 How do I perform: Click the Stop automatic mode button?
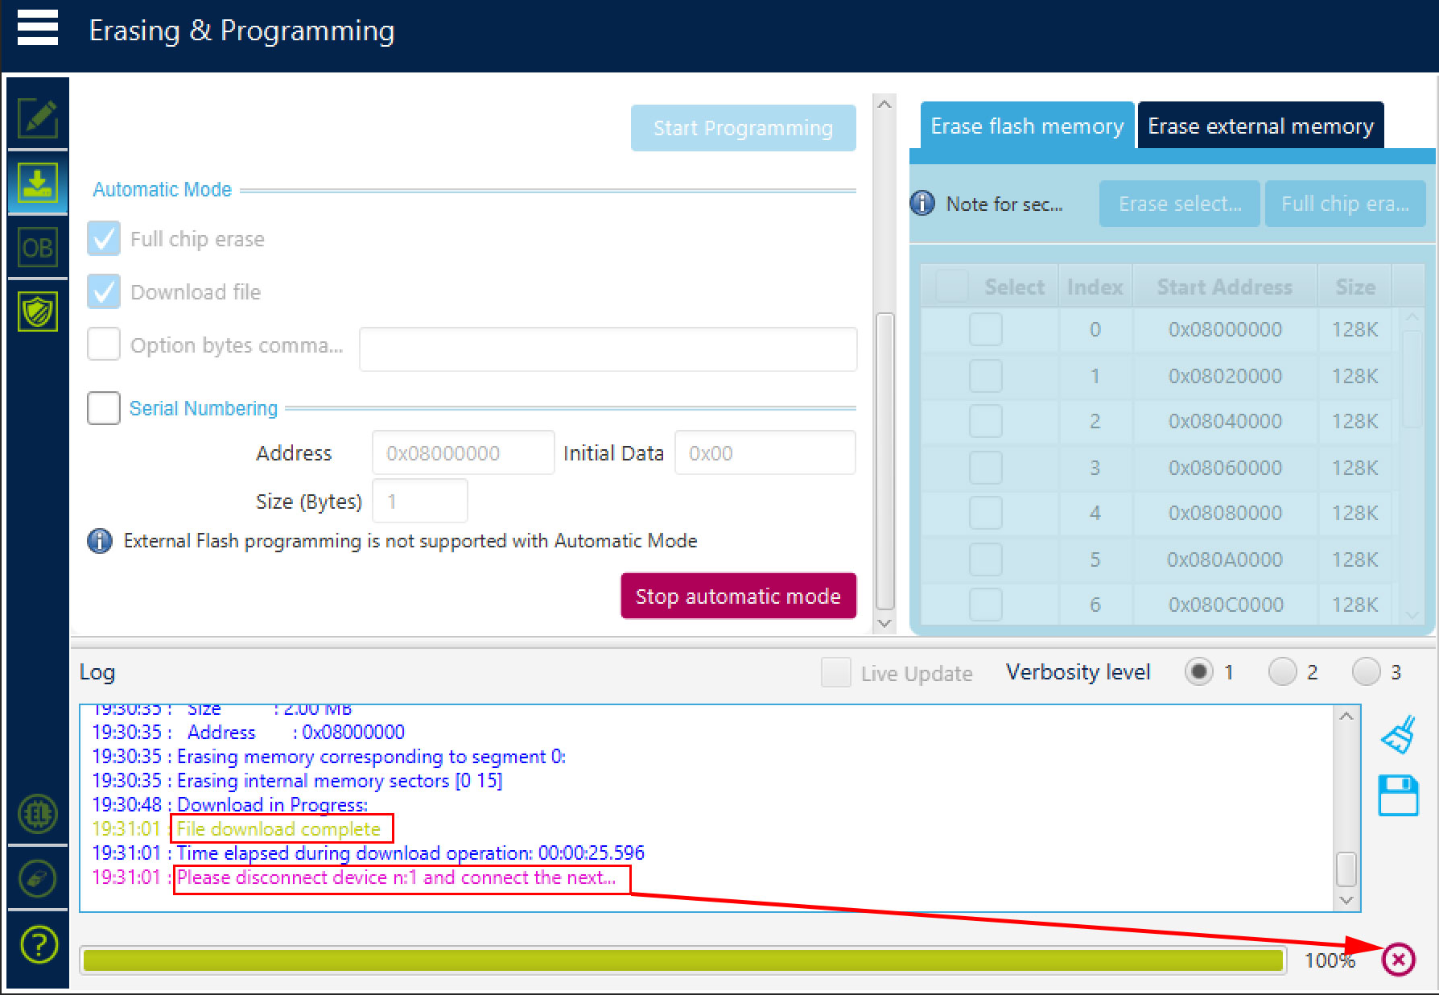click(x=738, y=597)
